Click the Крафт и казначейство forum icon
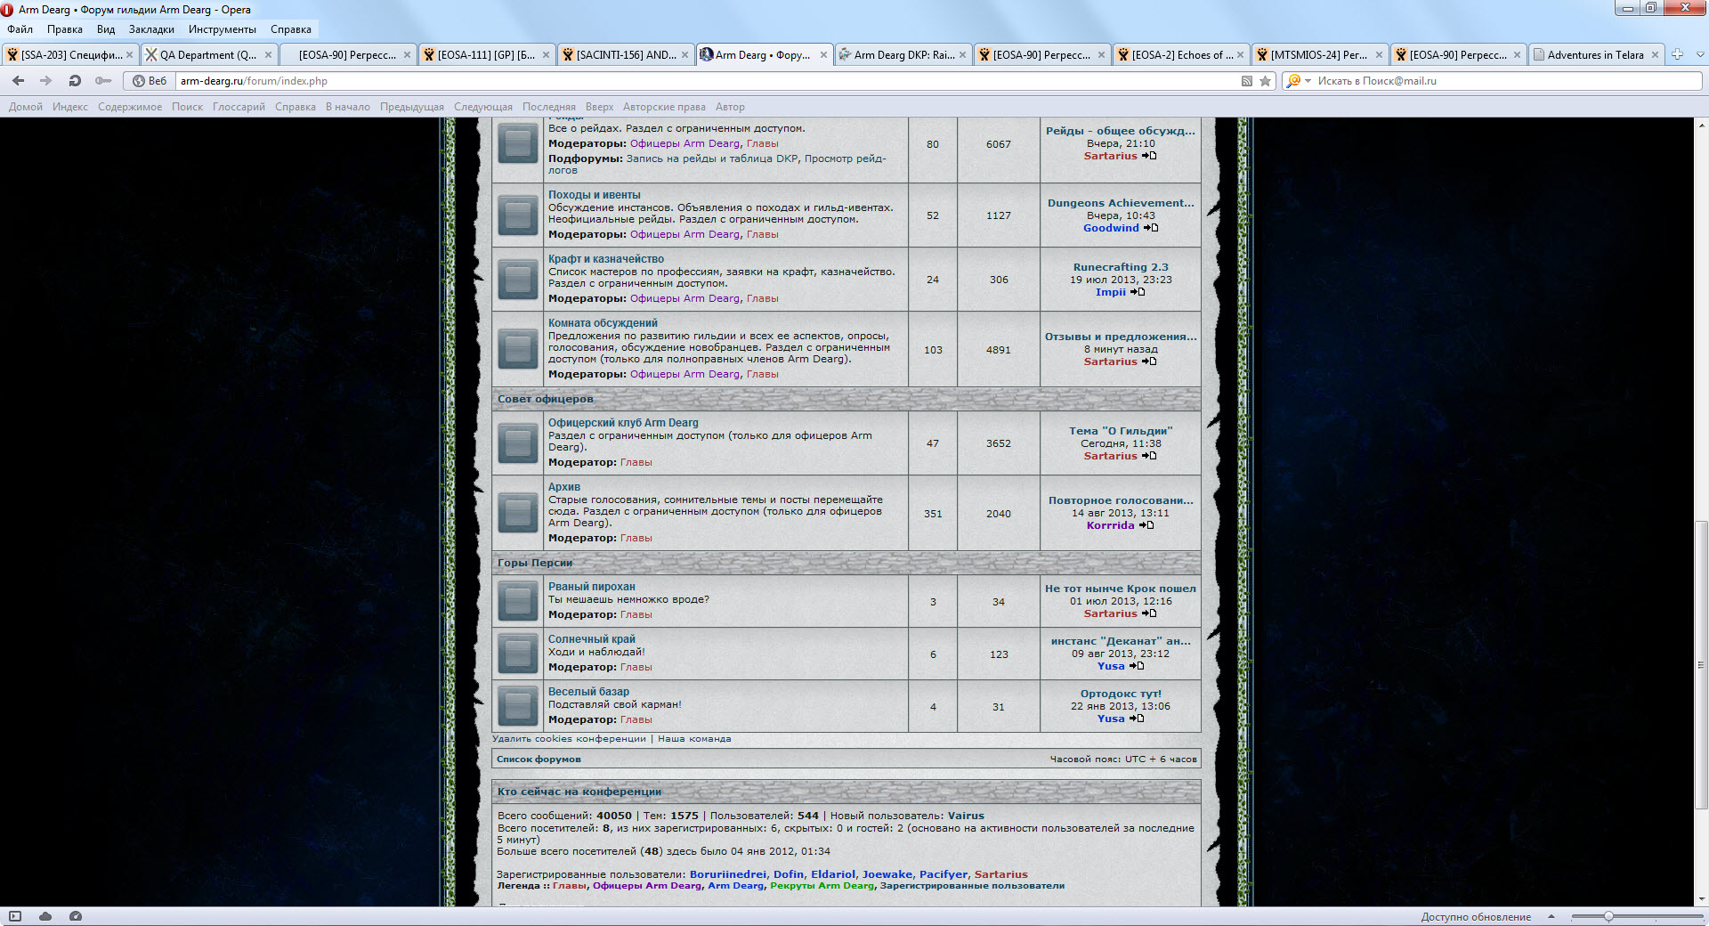 pyautogui.click(x=517, y=280)
